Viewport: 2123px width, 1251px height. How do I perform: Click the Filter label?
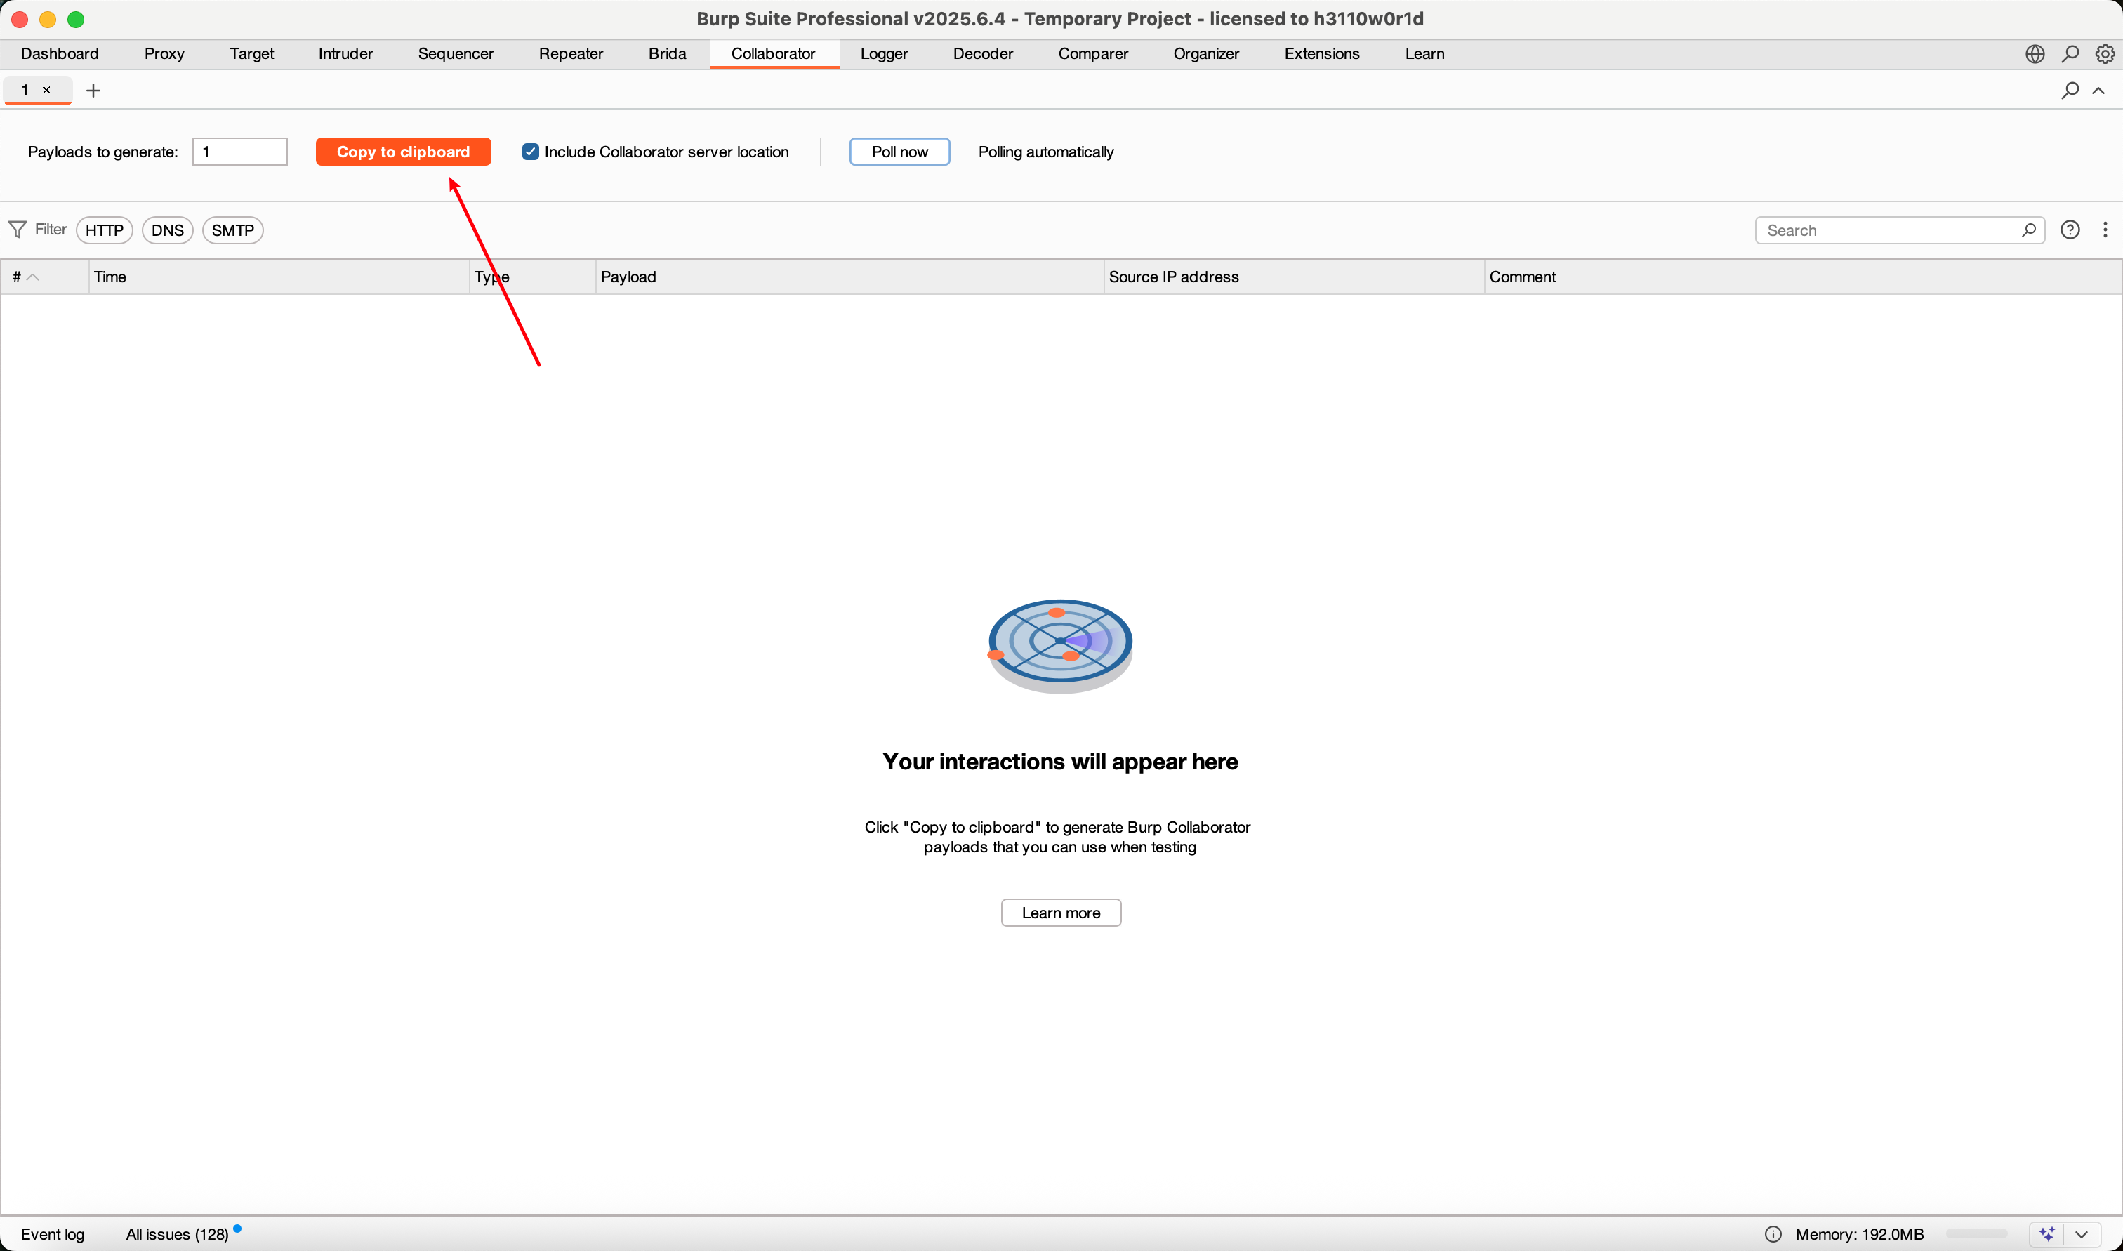click(51, 230)
